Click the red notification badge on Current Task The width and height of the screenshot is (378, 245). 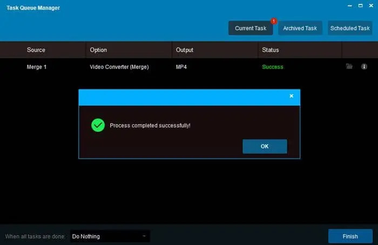coord(273,22)
